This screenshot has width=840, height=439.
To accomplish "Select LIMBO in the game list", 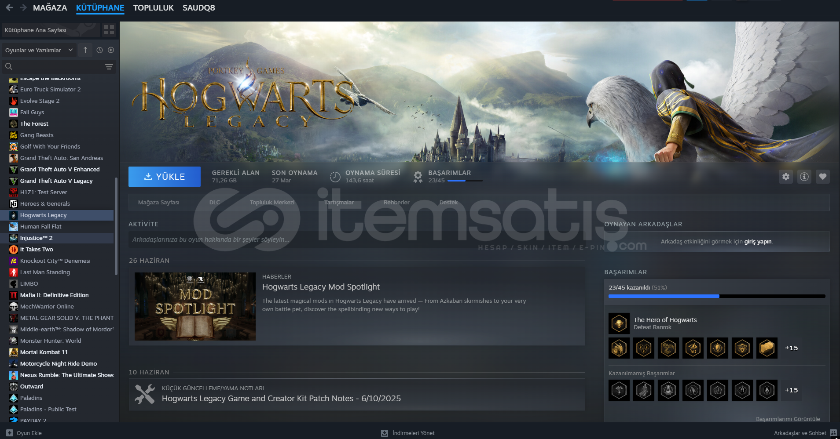I will pyautogui.click(x=29, y=283).
